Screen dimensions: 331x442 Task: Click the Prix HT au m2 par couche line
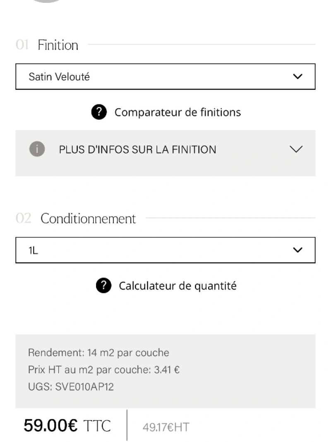[104, 370]
